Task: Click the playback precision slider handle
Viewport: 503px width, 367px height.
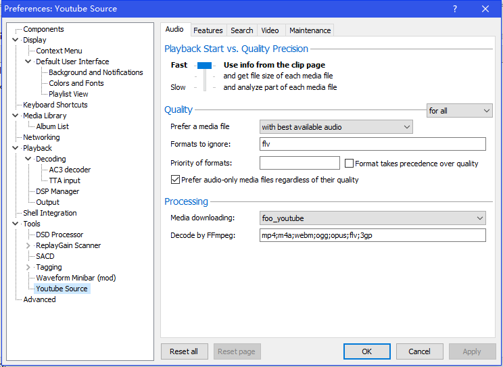Action: click(x=204, y=66)
